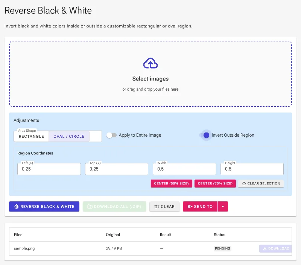301x265 pixels.
Task: Click the folder icon on Download All
Action: [90, 206]
